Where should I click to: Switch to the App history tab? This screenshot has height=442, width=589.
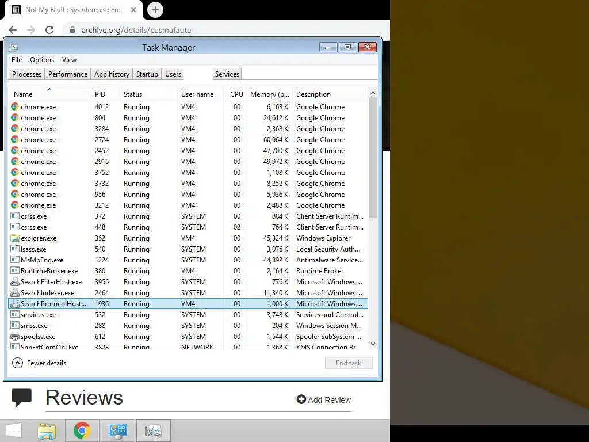coord(112,74)
